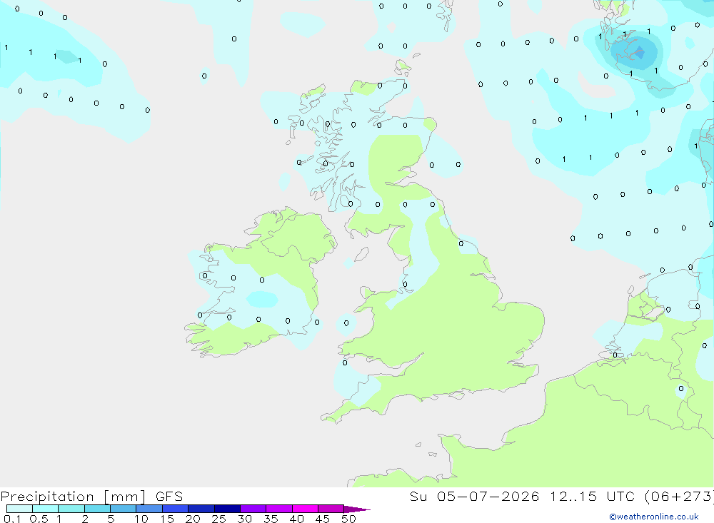Click the '20' legend scale label
Image resolution: width=714 pixels, height=523 pixels.
(193, 519)
